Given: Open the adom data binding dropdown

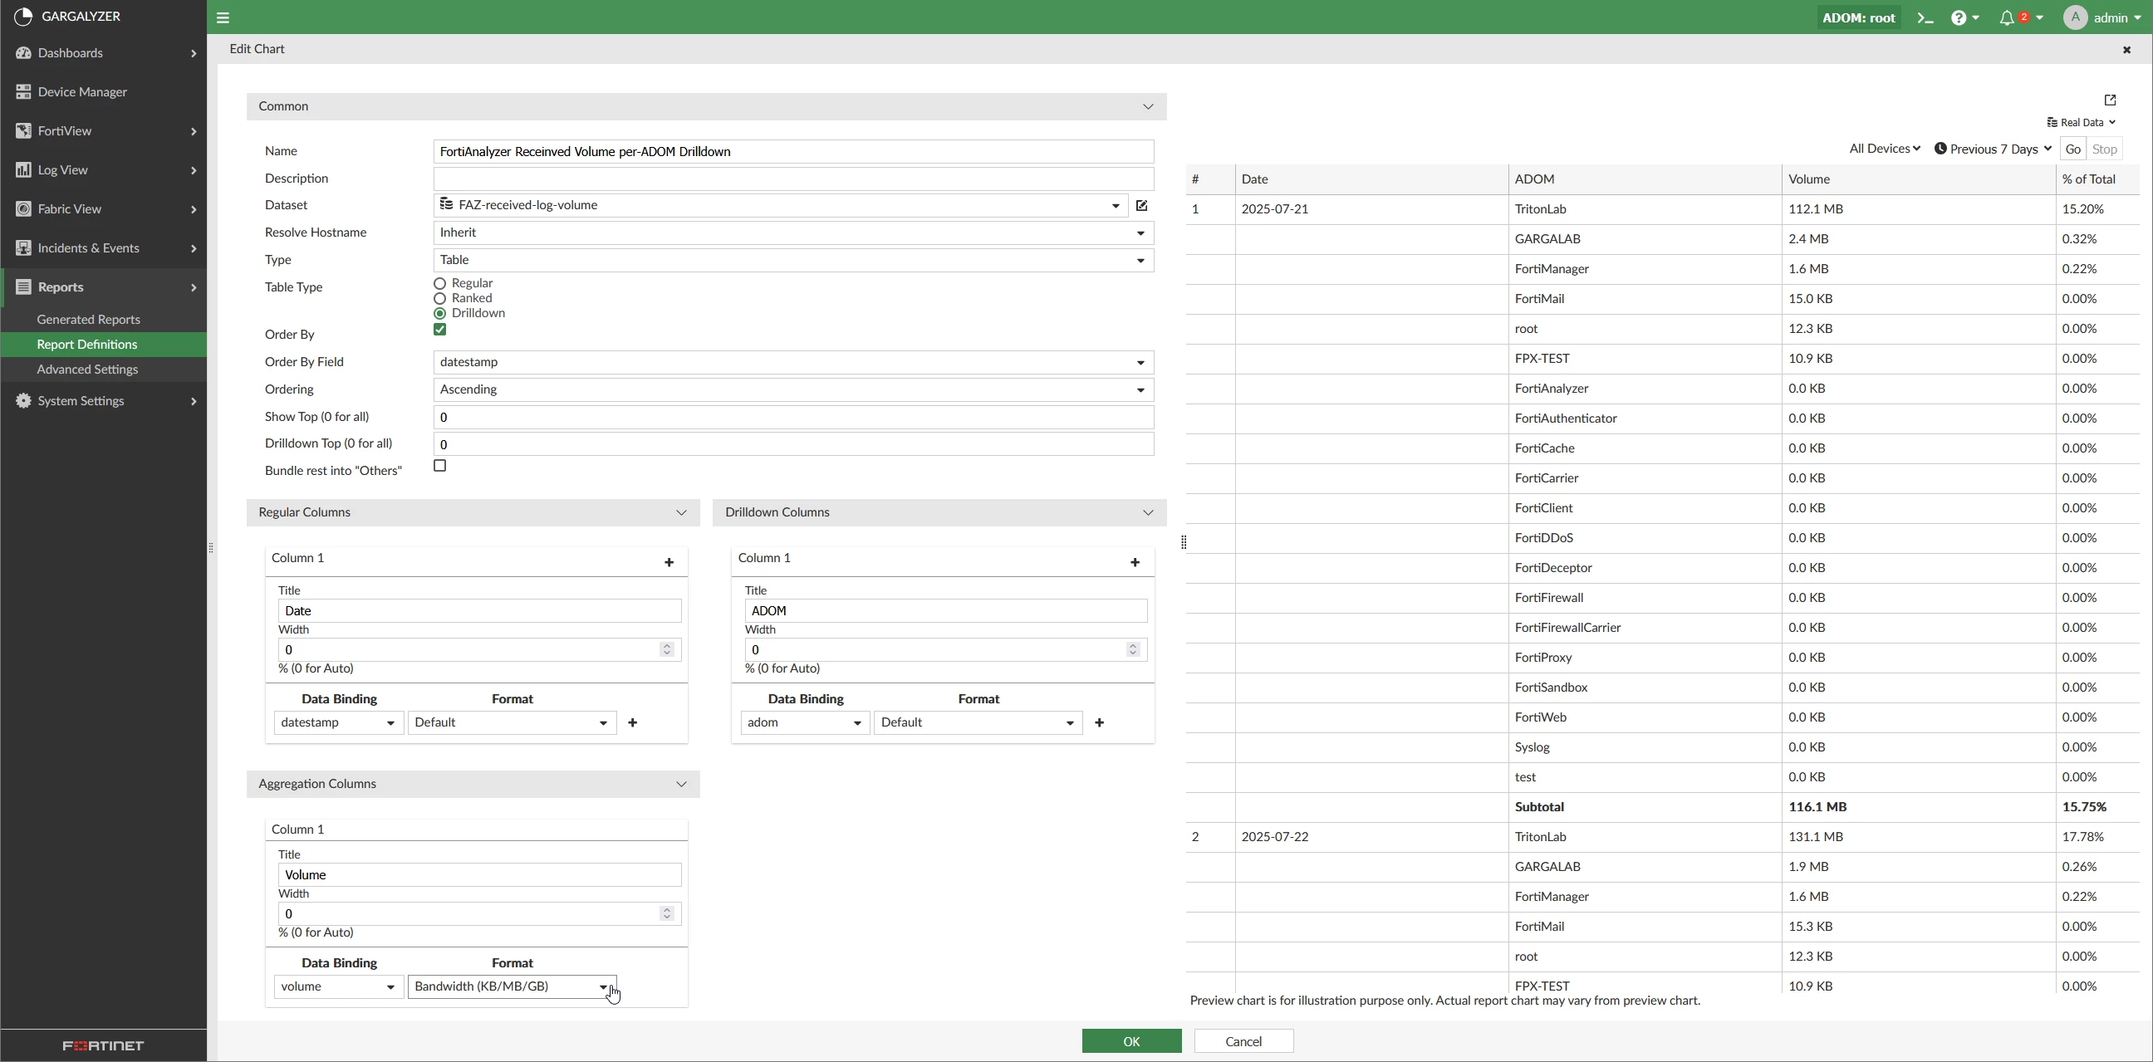Looking at the screenshot, I should tap(805, 722).
